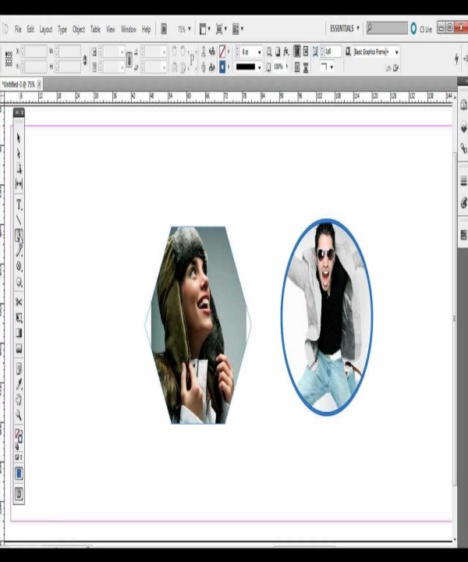Select the Zoom magnifier tool
This screenshot has height=562, width=468.
pyautogui.click(x=19, y=415)
